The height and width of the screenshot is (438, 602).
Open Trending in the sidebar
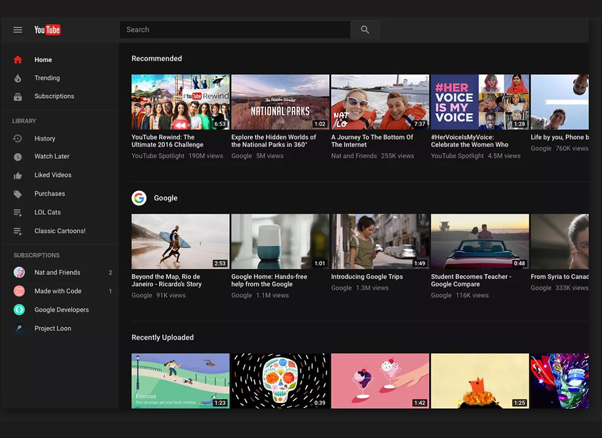tap(47, 78)
